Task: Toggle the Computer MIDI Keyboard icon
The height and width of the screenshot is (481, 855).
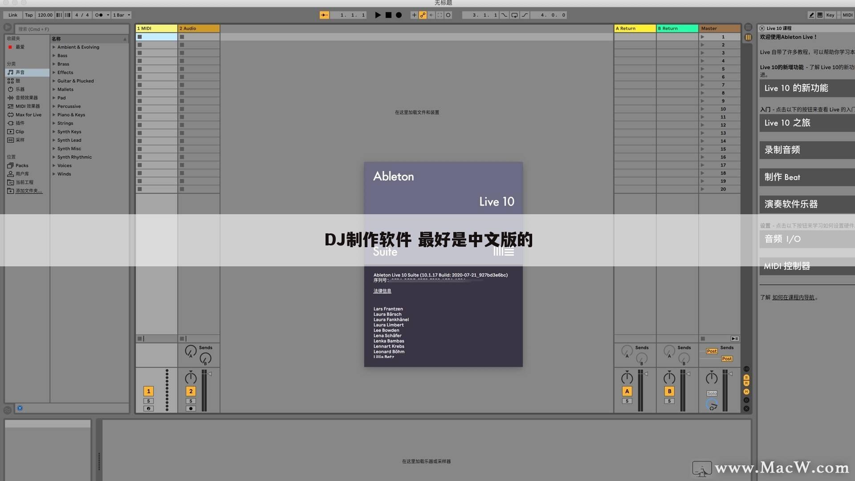Action: pyautogui.click(x=820, y=15)
